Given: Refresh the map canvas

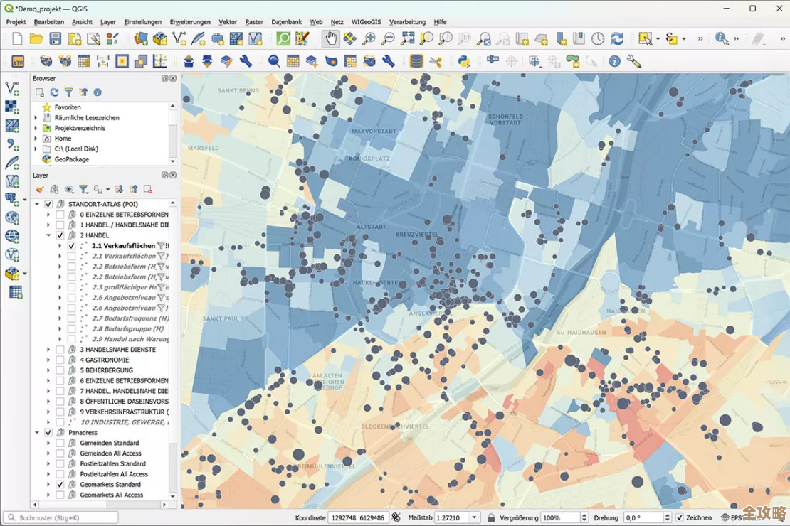Looking at the screenshot, I should click(616, 39).
